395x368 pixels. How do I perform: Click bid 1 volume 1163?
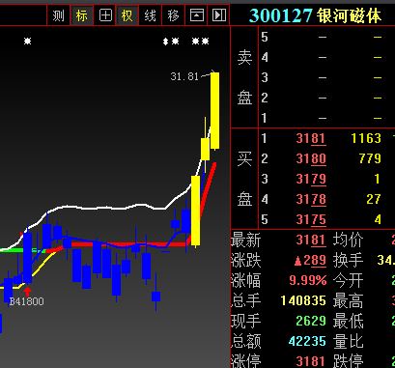(366, 138)
